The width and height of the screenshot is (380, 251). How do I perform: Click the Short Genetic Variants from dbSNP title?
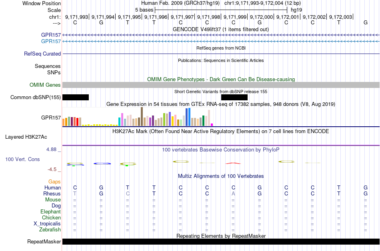point(221,92)
